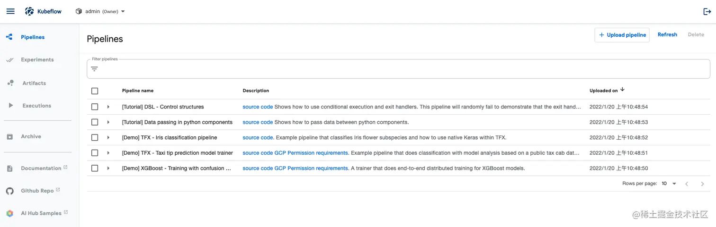716x227 pixels.
Task: Open source code link for XGBoost pipeline
Action: 258,168
